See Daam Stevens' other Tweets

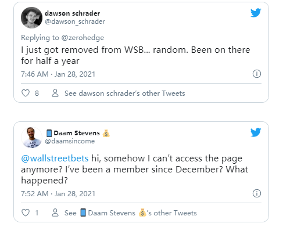click(131, 213)
